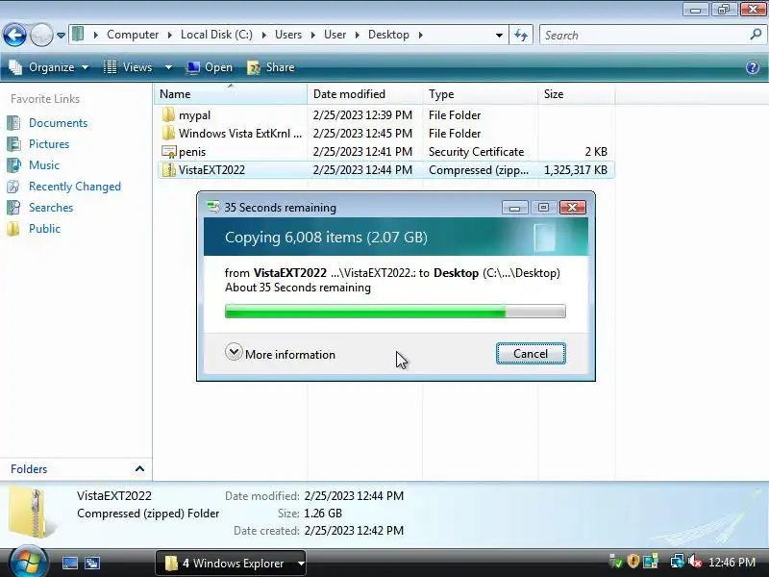Close the copy dialog
Viewport: 769px width, 577px height.
pos(572,208)
